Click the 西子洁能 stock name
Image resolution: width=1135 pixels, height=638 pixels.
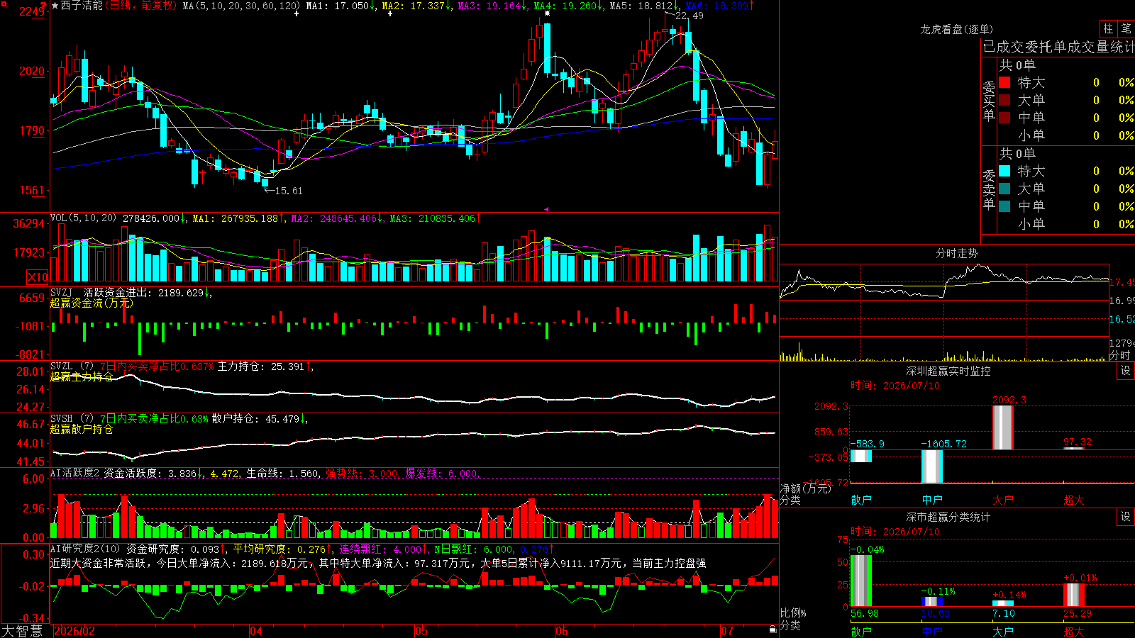(82, 6)
